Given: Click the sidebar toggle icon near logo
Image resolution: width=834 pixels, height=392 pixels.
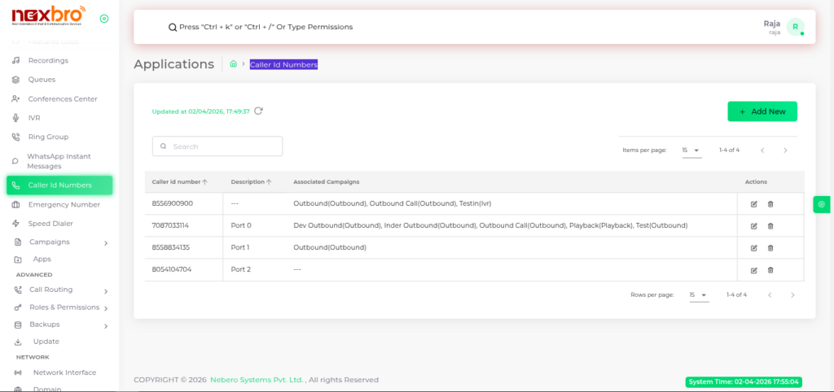Looking at the screenshot, I should (103, 19).
